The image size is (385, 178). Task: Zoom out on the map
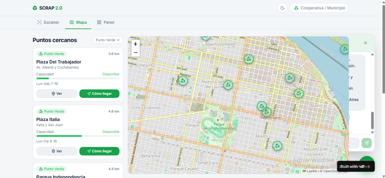(x=136, y=52)
